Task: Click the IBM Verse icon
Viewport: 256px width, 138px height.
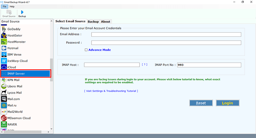Action: tap(4, 54)
